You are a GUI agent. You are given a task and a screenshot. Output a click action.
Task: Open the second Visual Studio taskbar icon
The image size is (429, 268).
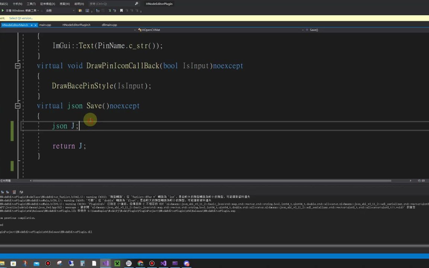coord(163,264)
